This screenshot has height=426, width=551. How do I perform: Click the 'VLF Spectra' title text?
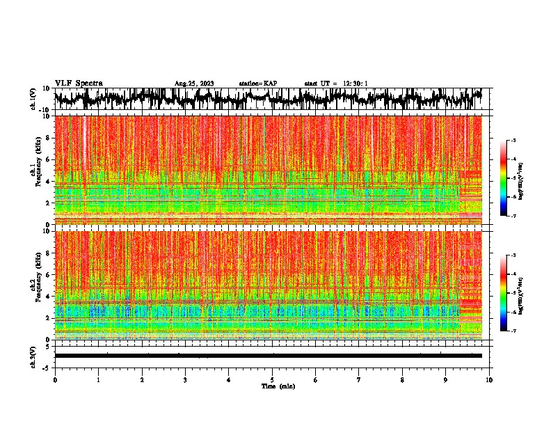[79, 84]
